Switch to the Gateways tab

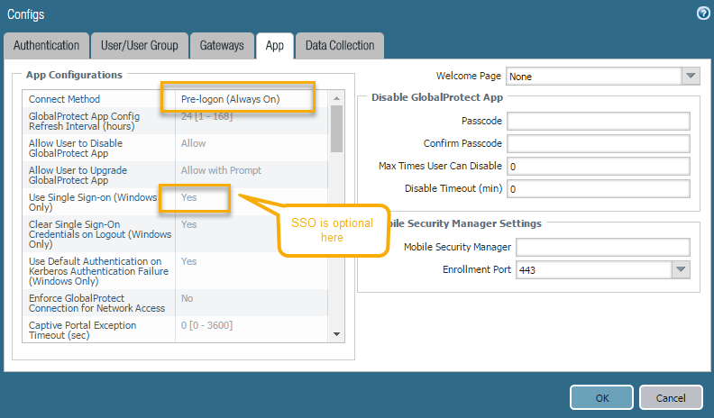point(222,45)
